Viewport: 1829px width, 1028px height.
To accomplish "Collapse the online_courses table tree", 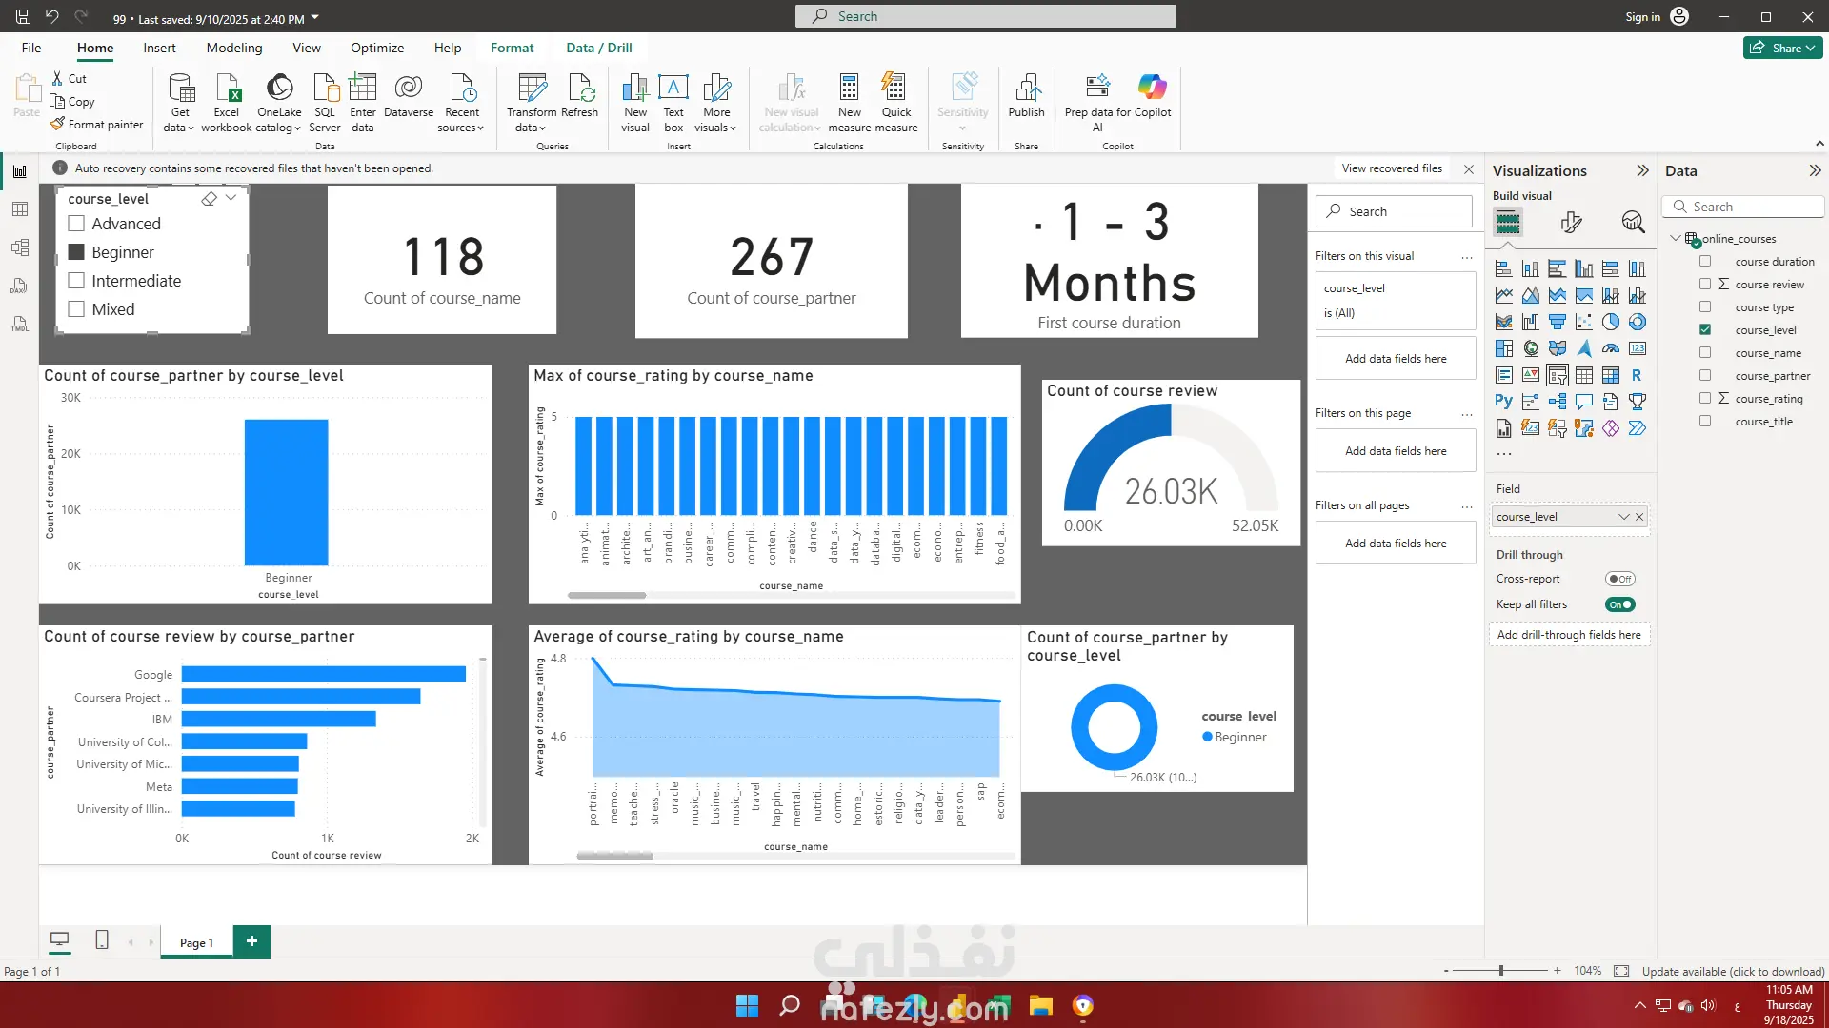I will tap(1676, 238).
